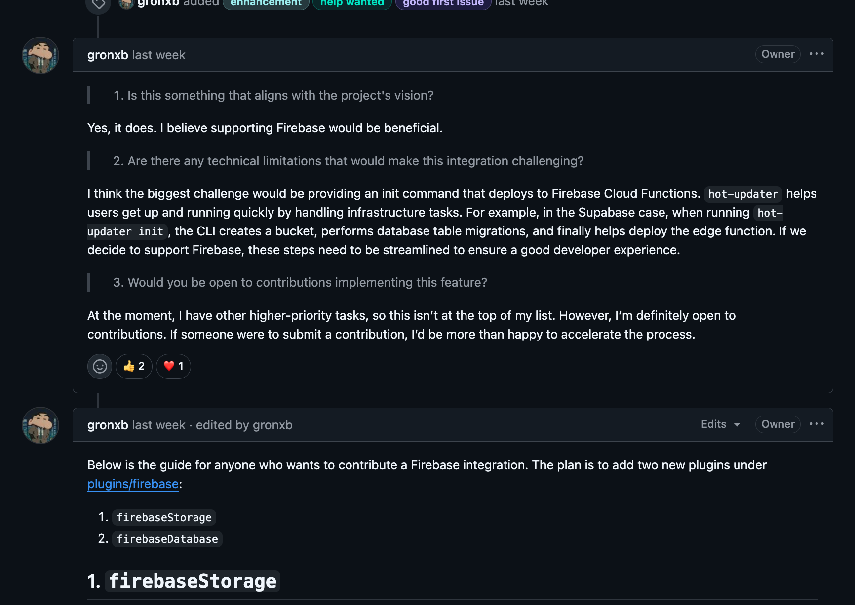
Task: Open gronxb profile from first comment header
Action: click(108, 55)
